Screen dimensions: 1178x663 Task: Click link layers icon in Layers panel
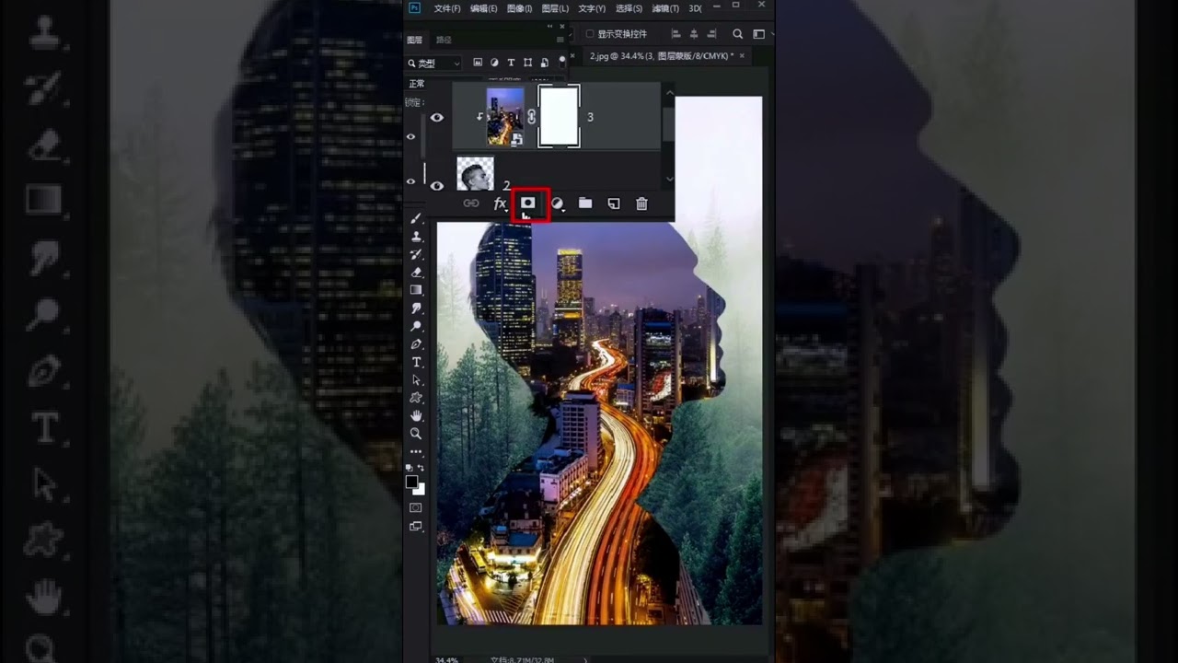tap(471, 204)
